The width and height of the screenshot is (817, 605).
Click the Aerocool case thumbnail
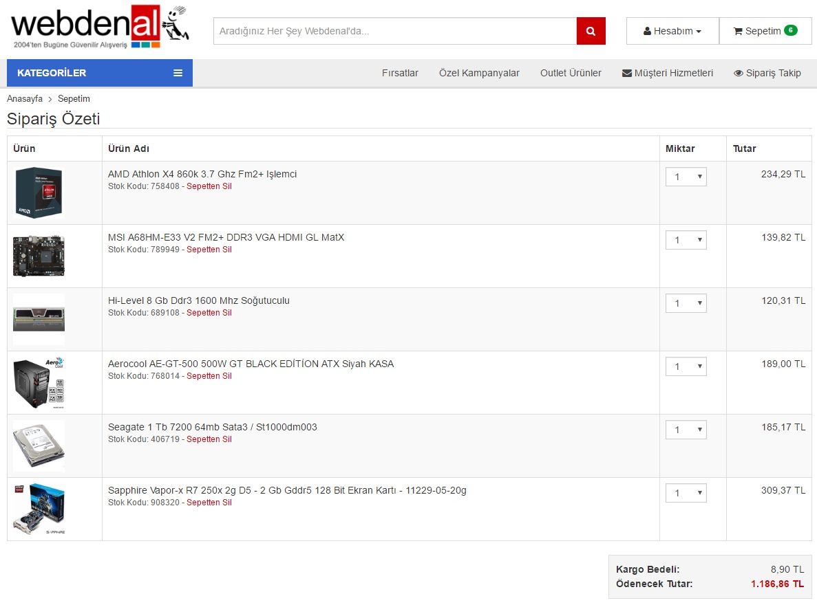coord(39,383)
